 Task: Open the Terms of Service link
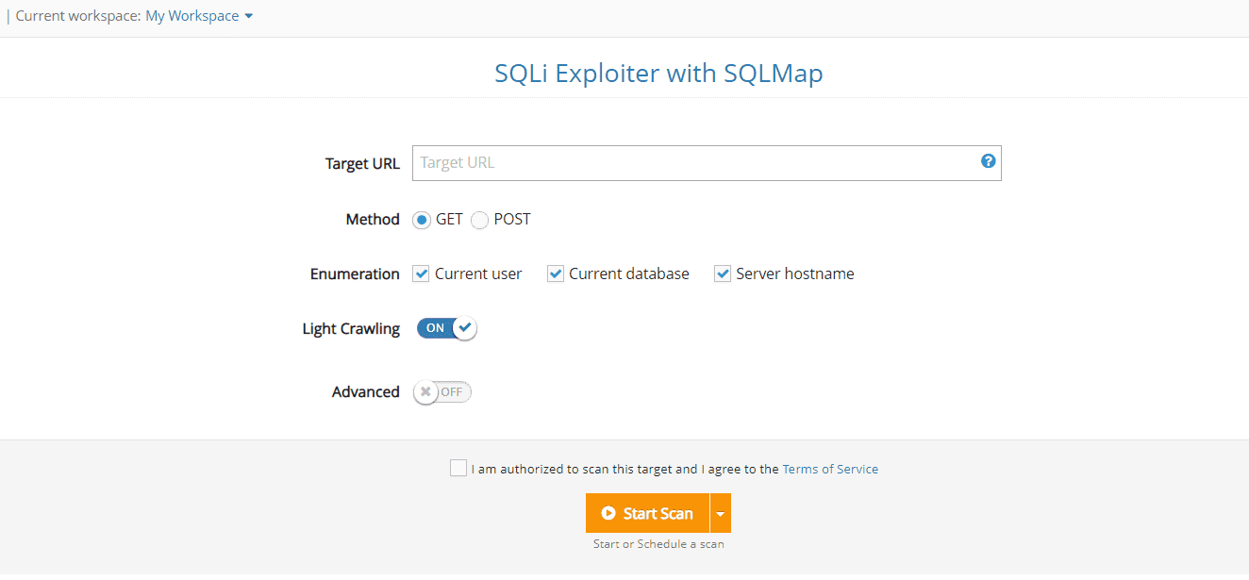[830, 469]
